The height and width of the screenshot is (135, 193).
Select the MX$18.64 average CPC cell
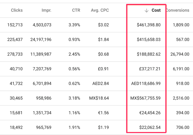(99, 98)
